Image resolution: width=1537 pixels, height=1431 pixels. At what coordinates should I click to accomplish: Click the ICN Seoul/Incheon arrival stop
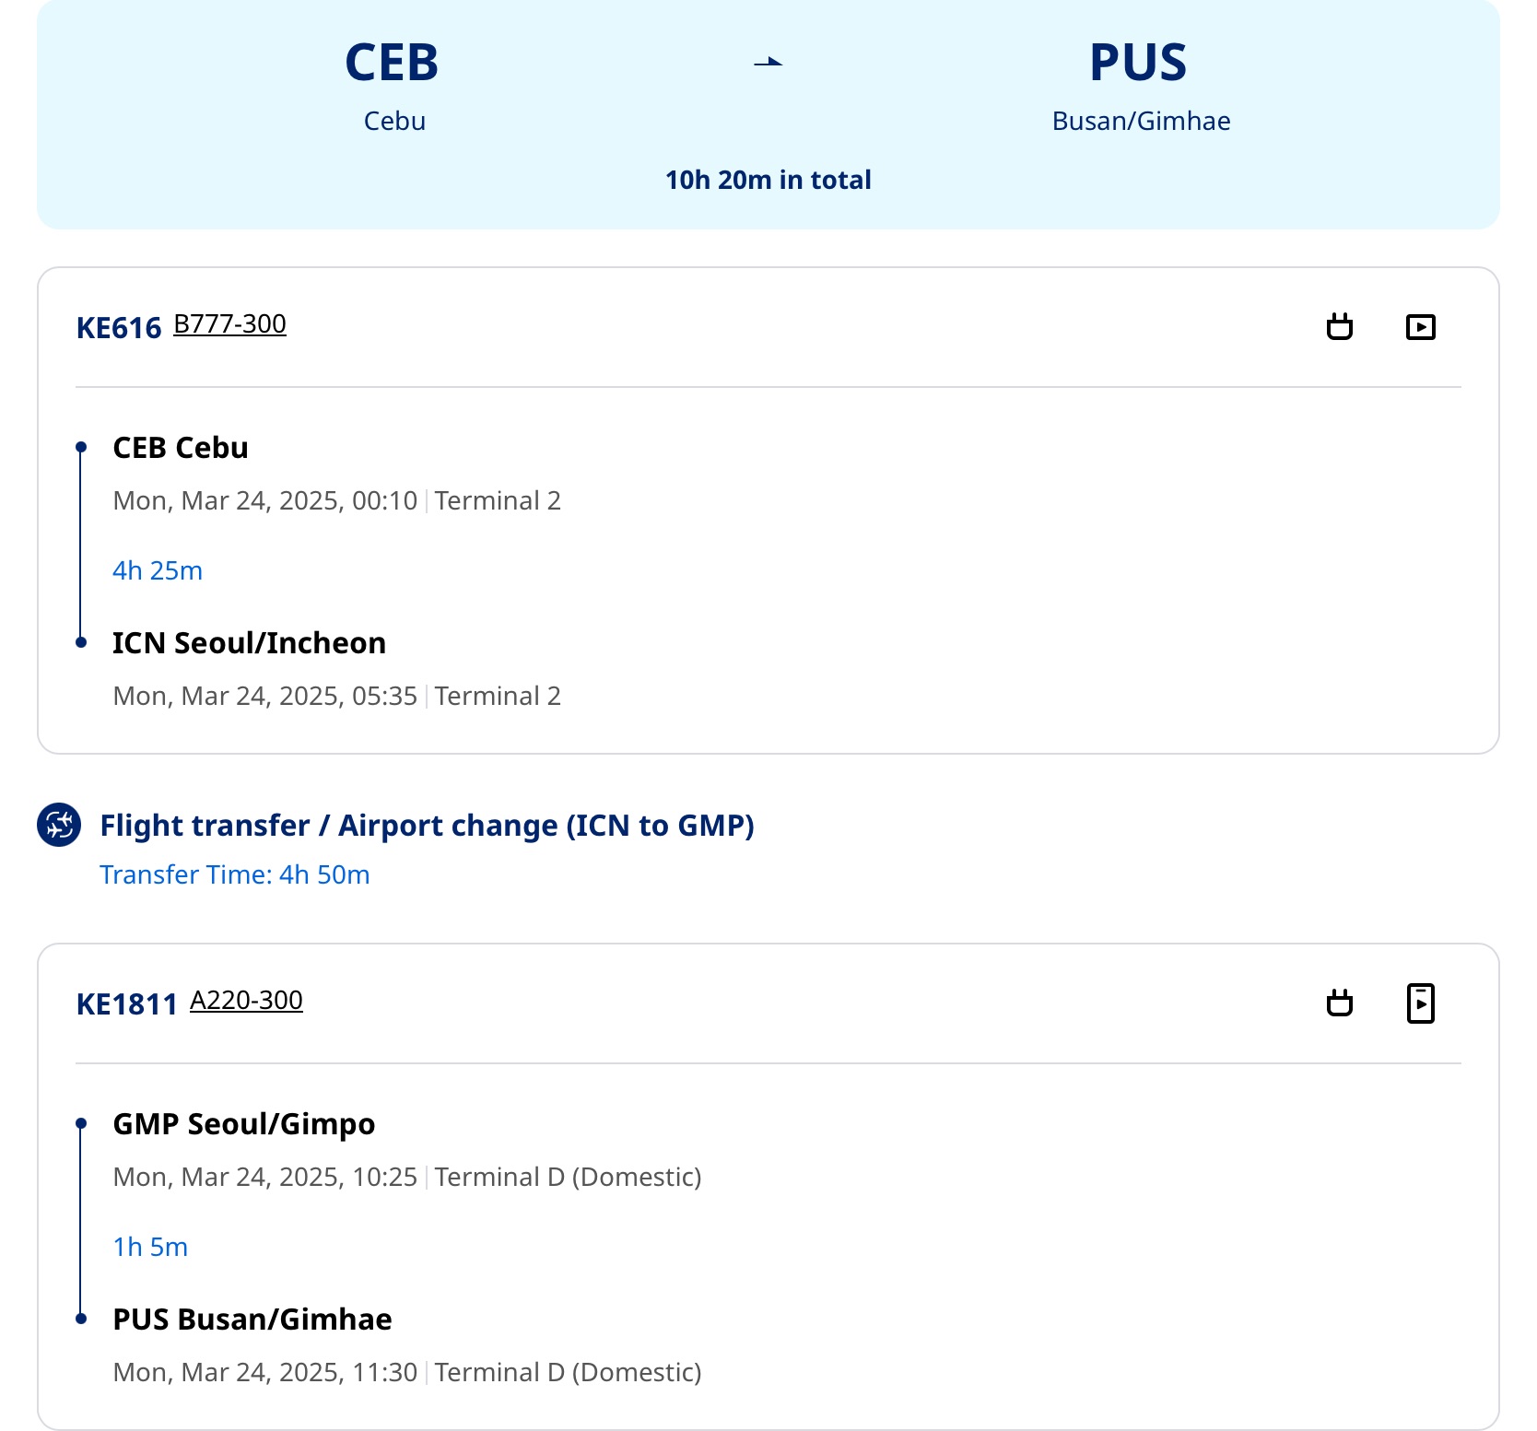[x=250, y=643]
